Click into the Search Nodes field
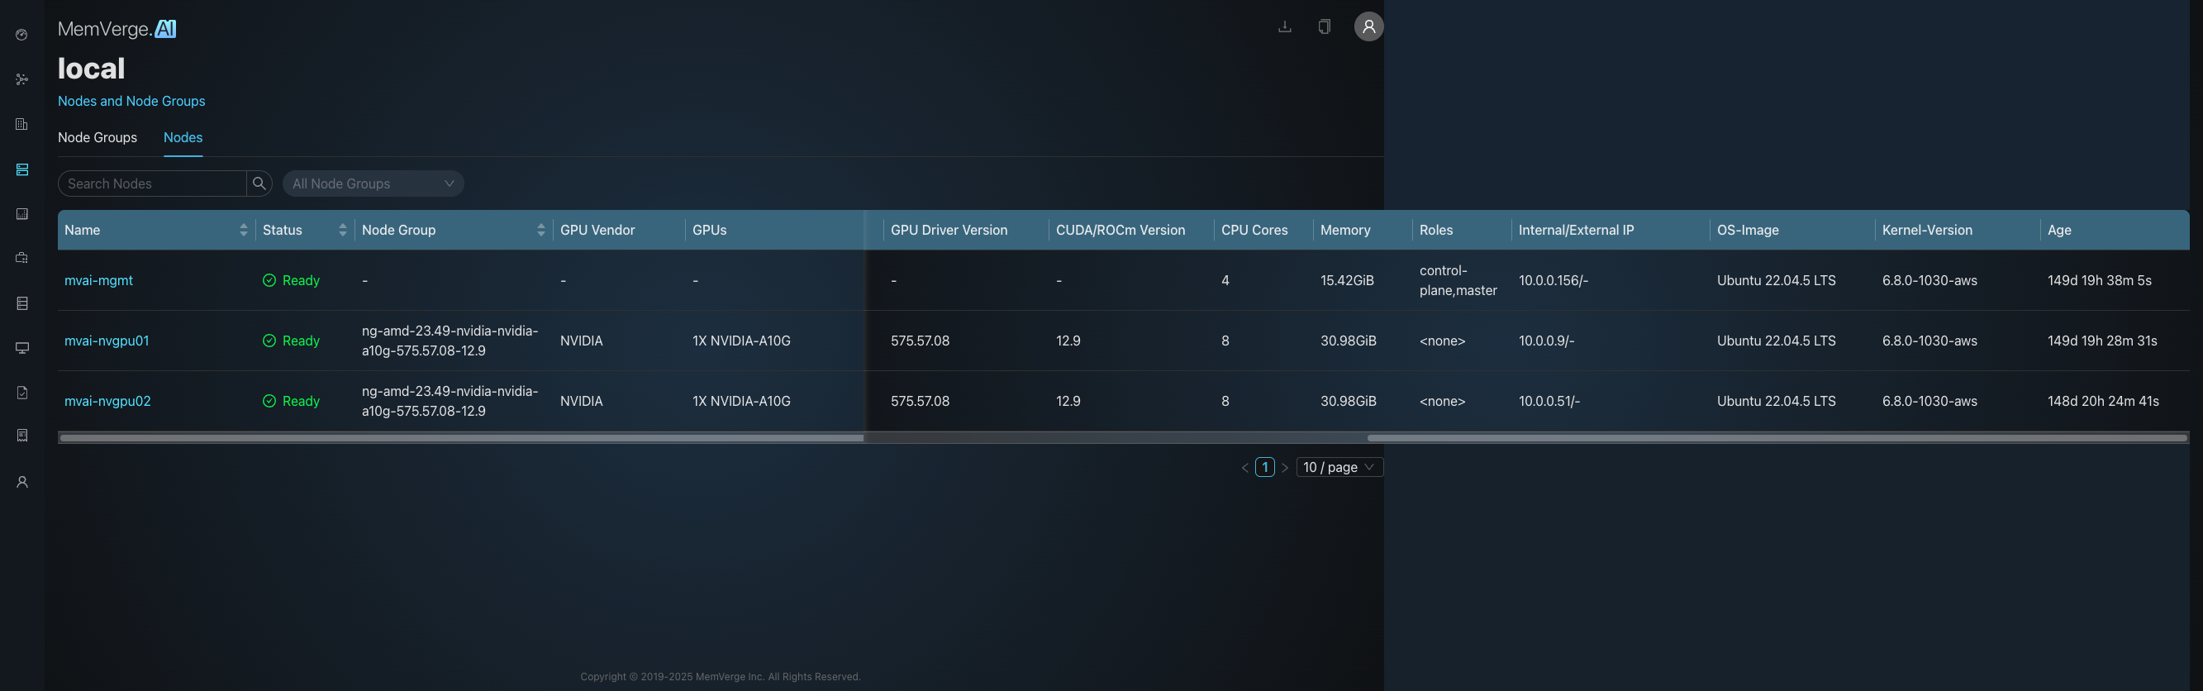Image resolution: width=2203 pixels, height=691 pixels. (x=152, y=183)
